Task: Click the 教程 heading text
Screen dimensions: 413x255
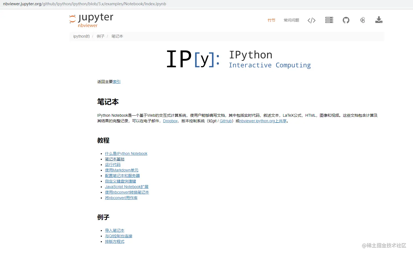Action: point(103,140)
